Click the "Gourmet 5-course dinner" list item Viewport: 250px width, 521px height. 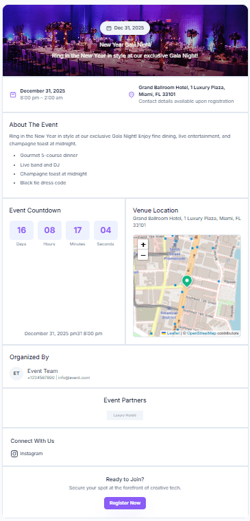pos(49,156)
